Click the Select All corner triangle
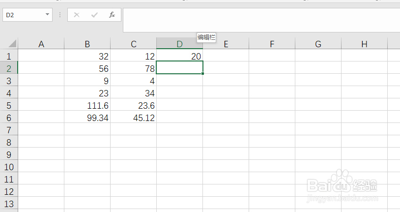 click(x=12, y=43)
